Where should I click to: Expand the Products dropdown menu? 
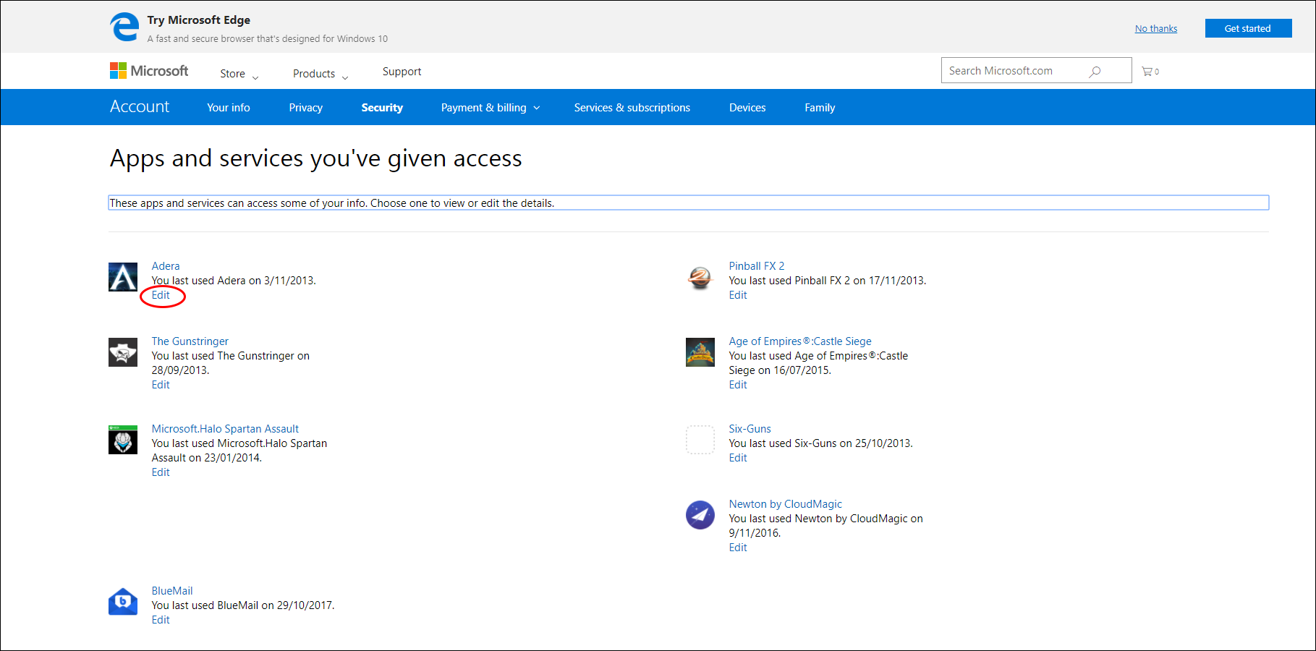320,74
